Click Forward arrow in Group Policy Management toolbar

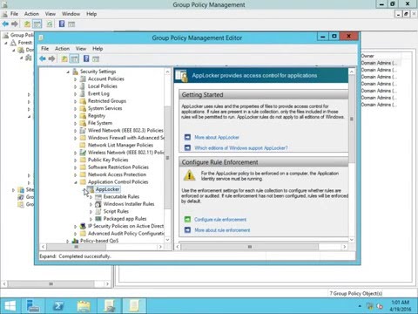[x=15, y=24]
